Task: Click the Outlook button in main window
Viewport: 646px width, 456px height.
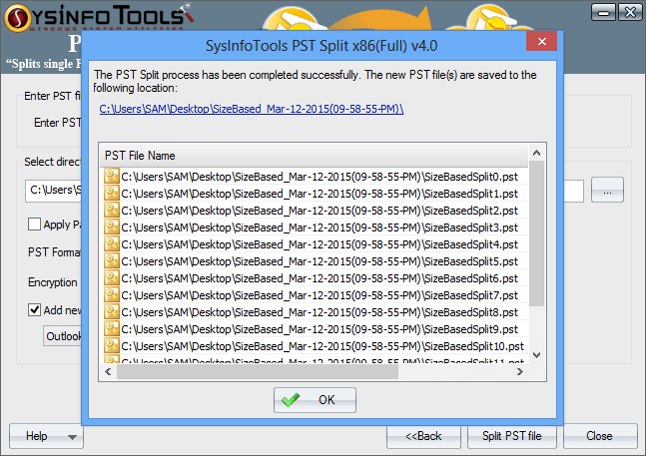Action: (x=63, y=336)
